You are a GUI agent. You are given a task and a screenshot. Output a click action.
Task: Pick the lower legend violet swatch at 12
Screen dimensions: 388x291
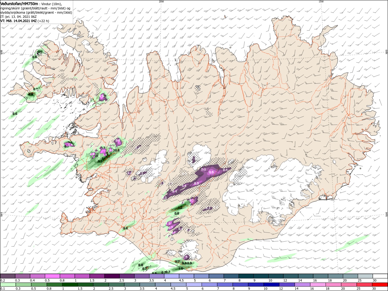pos(286,285)
